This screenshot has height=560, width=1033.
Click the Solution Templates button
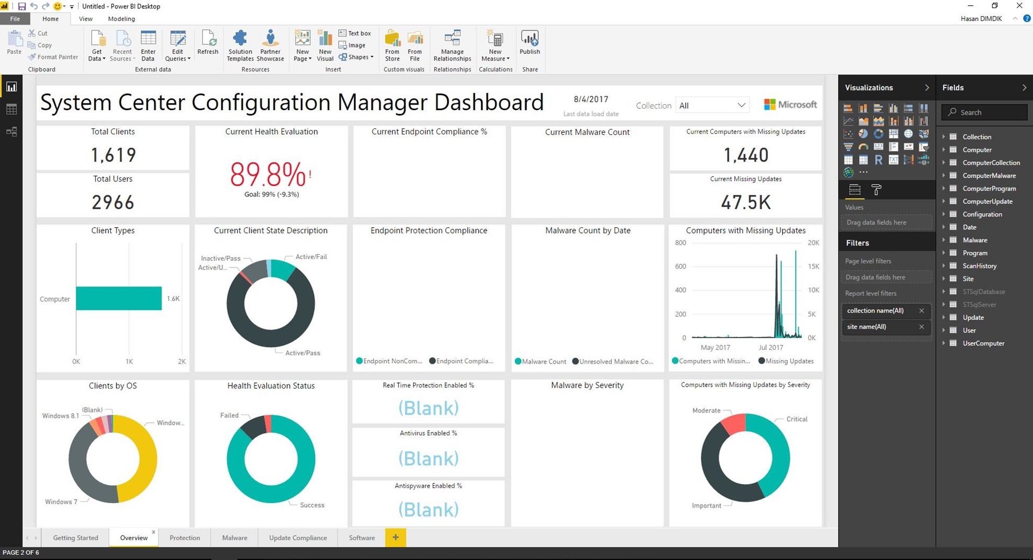point(240,46)
